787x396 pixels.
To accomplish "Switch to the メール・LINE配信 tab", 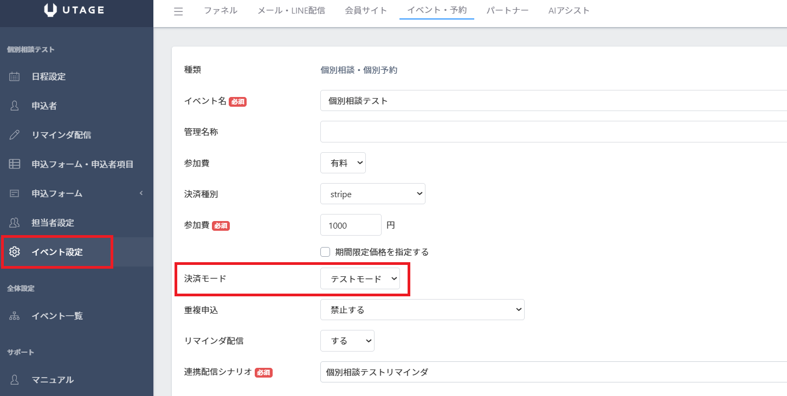I will (x=291, y=10).
